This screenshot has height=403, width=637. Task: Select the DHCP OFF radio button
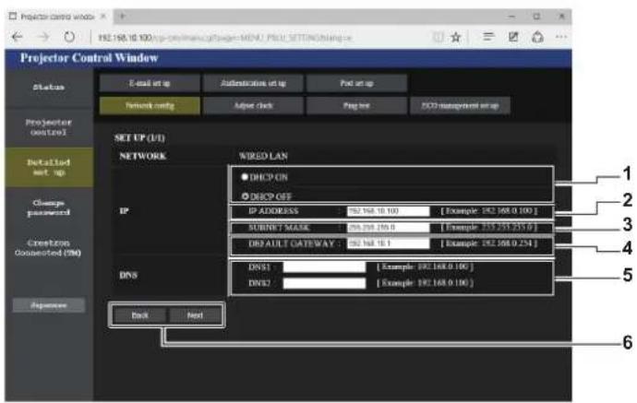point(245,196)
